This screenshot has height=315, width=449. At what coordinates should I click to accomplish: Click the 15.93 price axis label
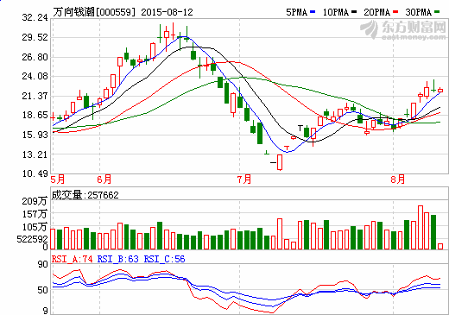pos(35,135)
